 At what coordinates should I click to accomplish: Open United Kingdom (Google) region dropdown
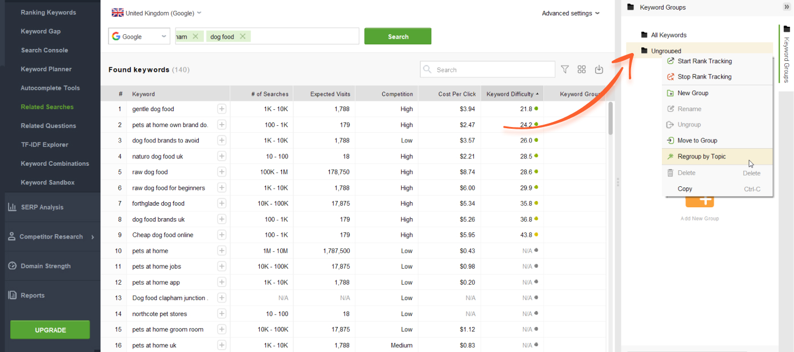coord(157,13)
